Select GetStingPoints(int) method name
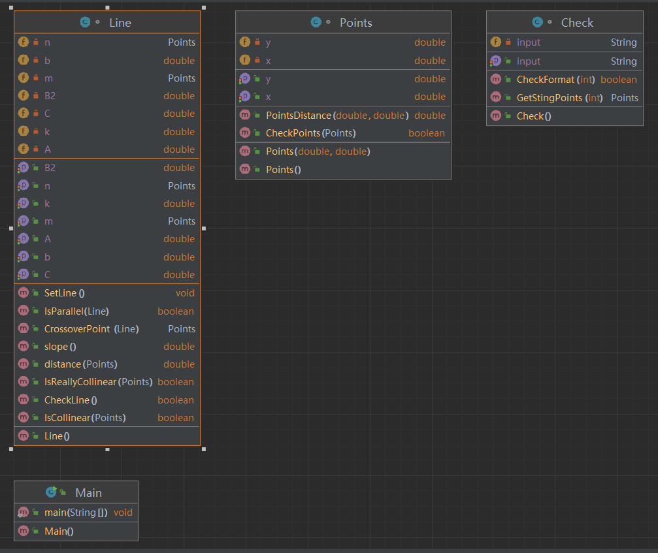This screenshot has height=553, width=658. pos(560,98)
